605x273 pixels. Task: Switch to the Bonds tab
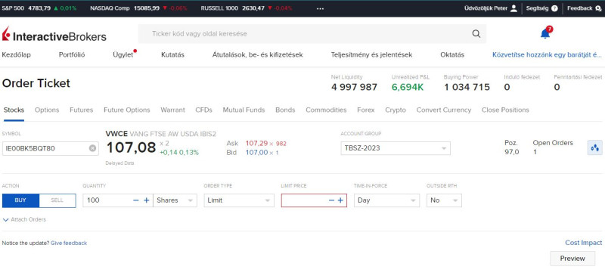tap(285, 110)
